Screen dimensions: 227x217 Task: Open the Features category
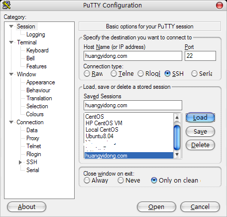36,66
